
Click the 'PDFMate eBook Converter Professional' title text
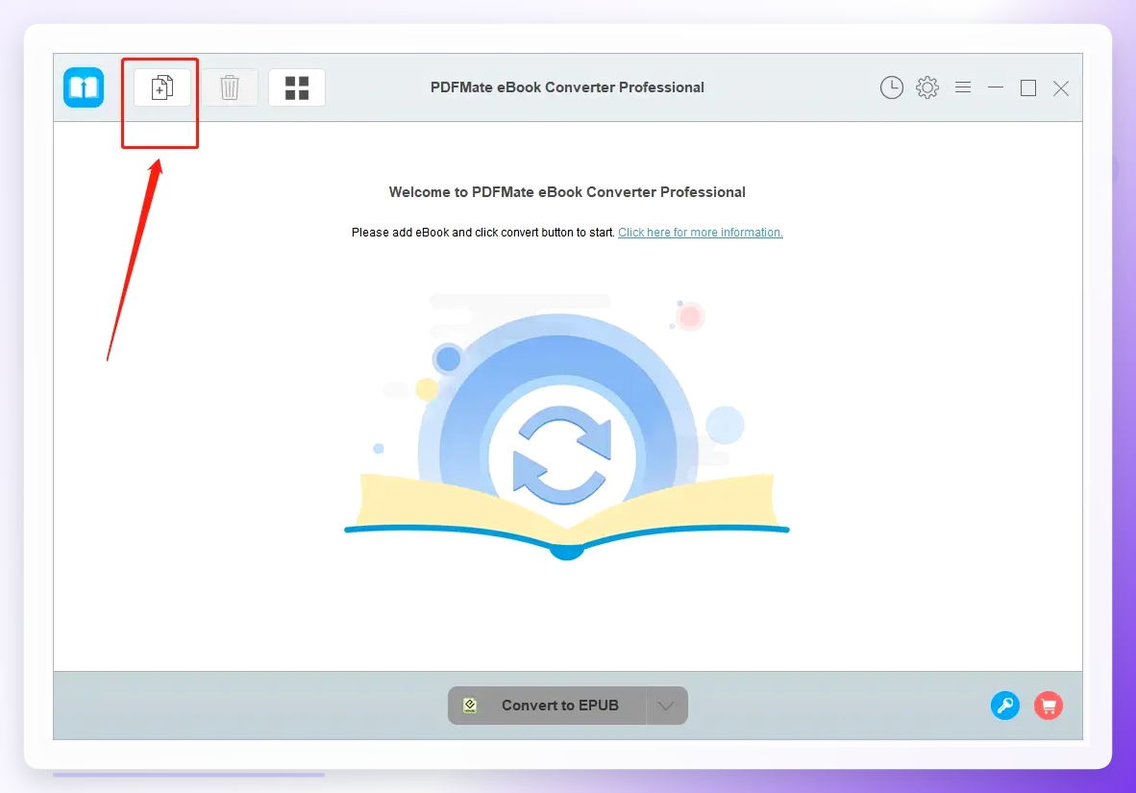coord(567,87)
